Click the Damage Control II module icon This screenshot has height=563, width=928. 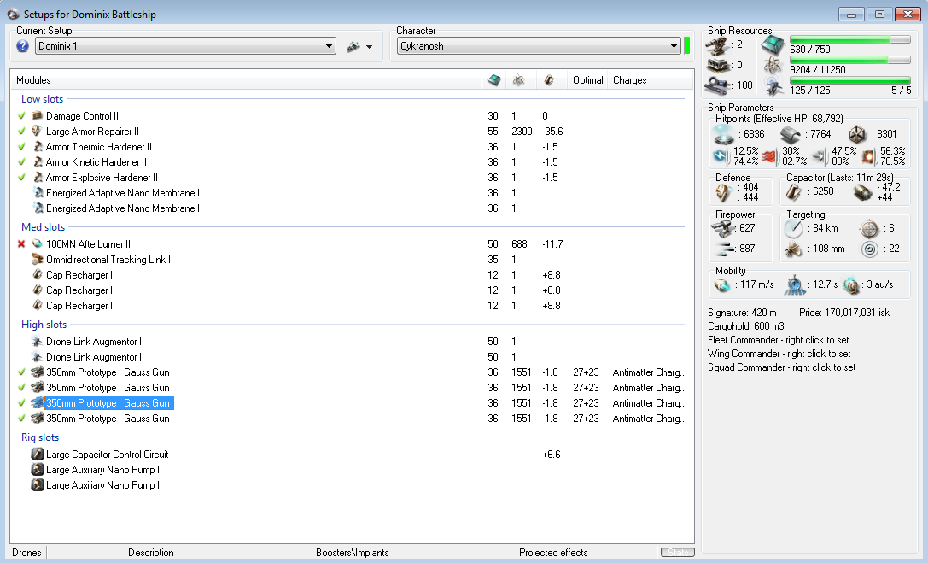point(38,116)
